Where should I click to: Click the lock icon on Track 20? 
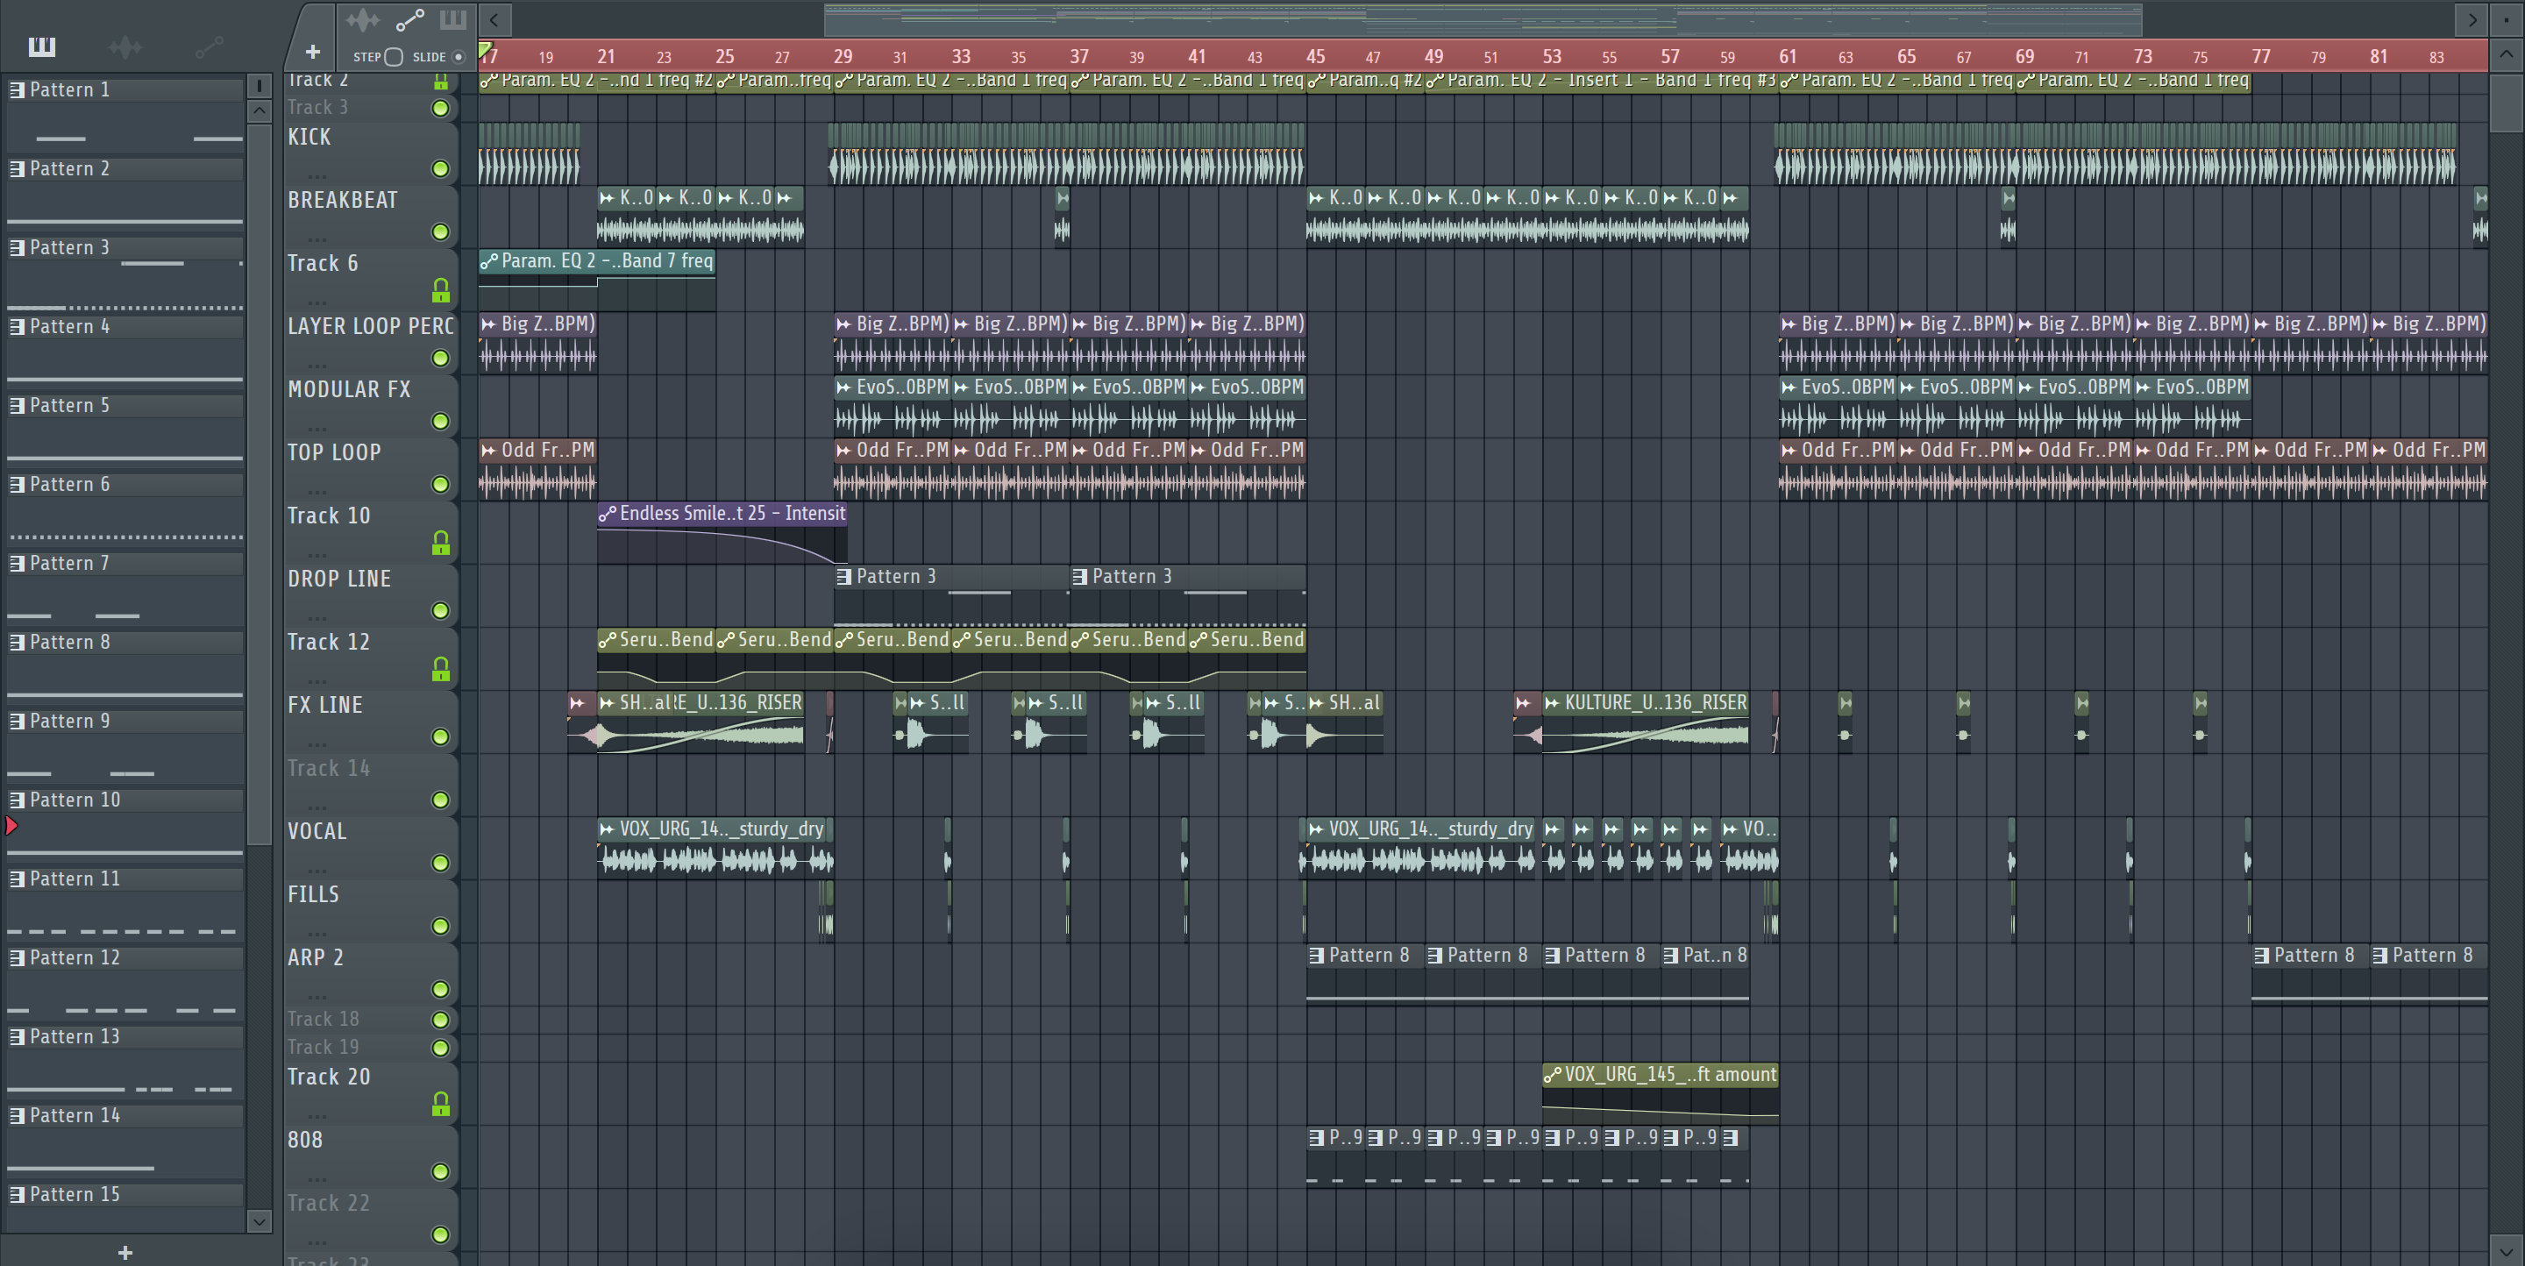pyautogui.click(x=441, y=1103)
